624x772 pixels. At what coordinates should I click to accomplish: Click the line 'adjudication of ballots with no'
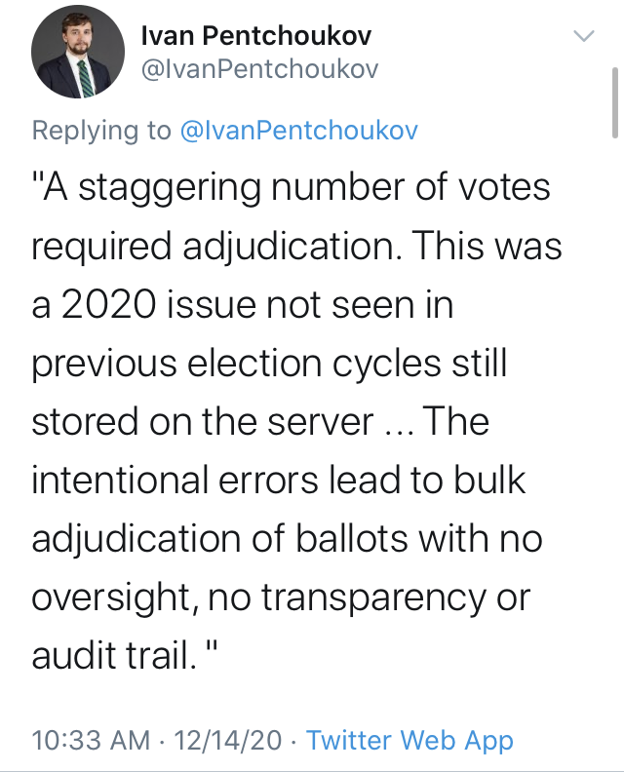tap(287, 539)
